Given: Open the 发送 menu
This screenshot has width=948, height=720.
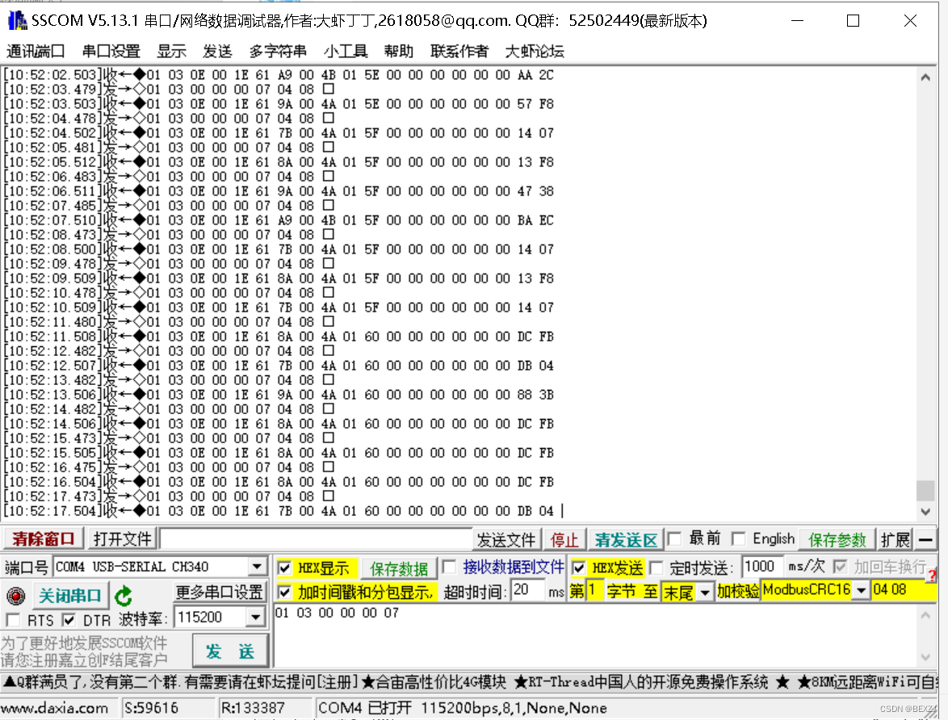Looking at the screenshot, I should pyautogui.click(x=217, y=52).
